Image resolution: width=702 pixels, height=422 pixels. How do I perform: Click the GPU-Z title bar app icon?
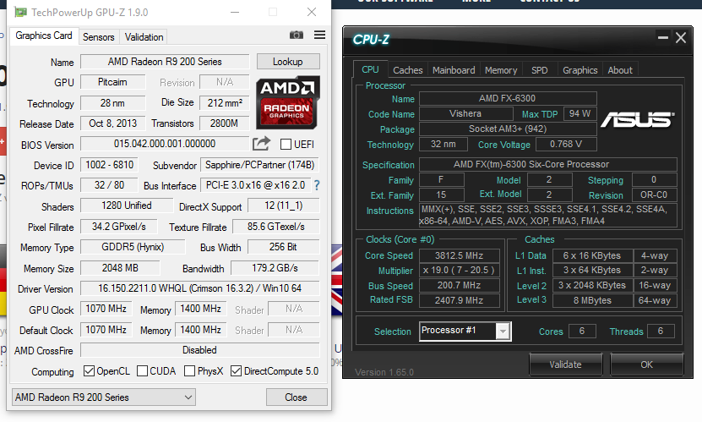[x=20, y=12]
